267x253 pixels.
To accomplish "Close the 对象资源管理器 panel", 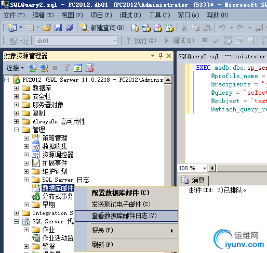I will pos(169,56).
